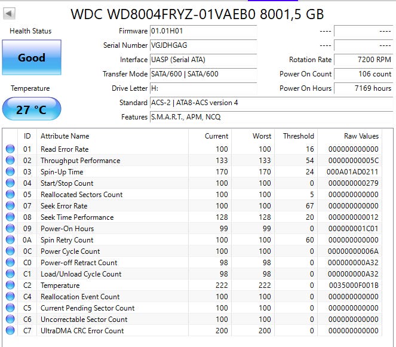
Task: Click the 27 °C temperature button
Action: [32, 109]
